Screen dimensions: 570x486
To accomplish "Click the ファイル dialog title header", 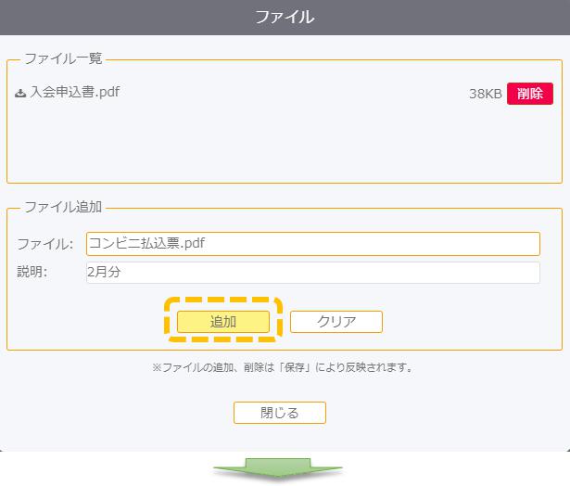I will click(285, 18).
